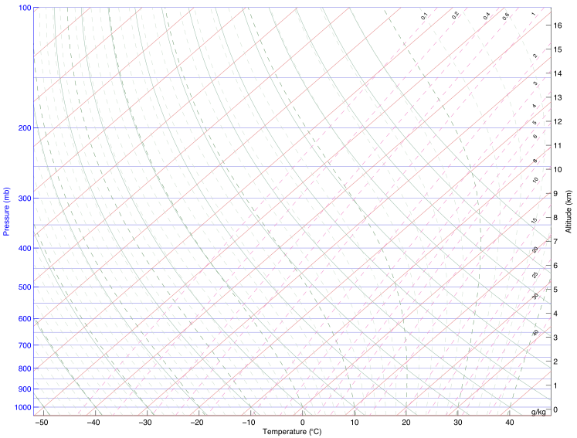Select the 800 mb pressure tick label

(25, 368)
